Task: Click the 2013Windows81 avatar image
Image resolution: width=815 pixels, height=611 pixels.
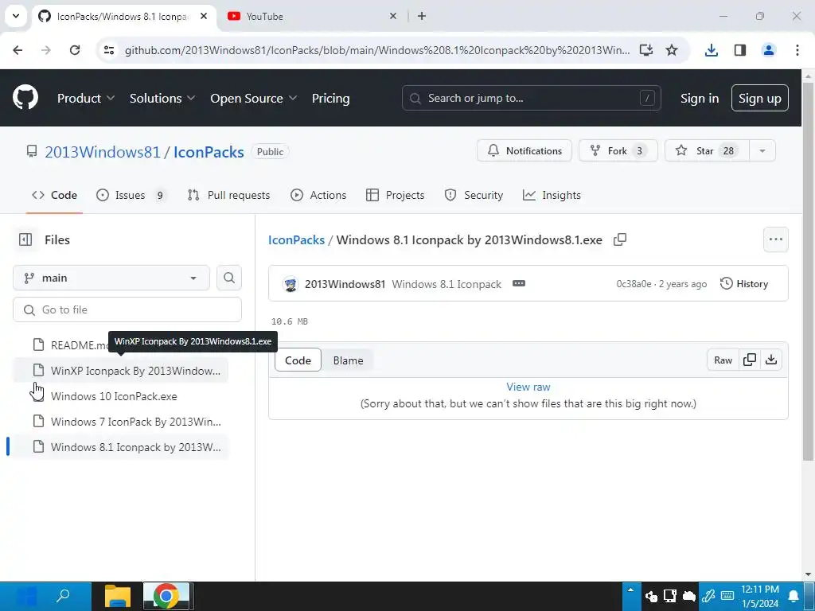Action: coord(291,284)
